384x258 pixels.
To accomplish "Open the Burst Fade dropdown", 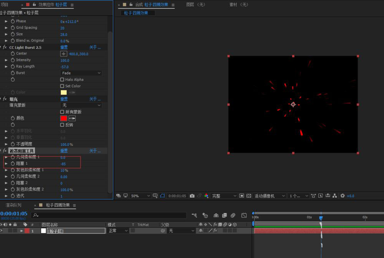I will [81, 73].
